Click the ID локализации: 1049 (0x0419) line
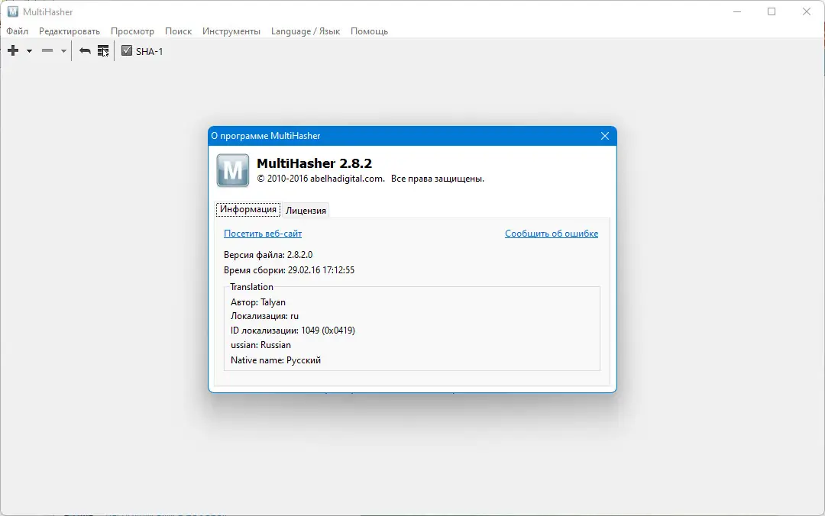This screenshot has width=825, height=516. (293, 331)
